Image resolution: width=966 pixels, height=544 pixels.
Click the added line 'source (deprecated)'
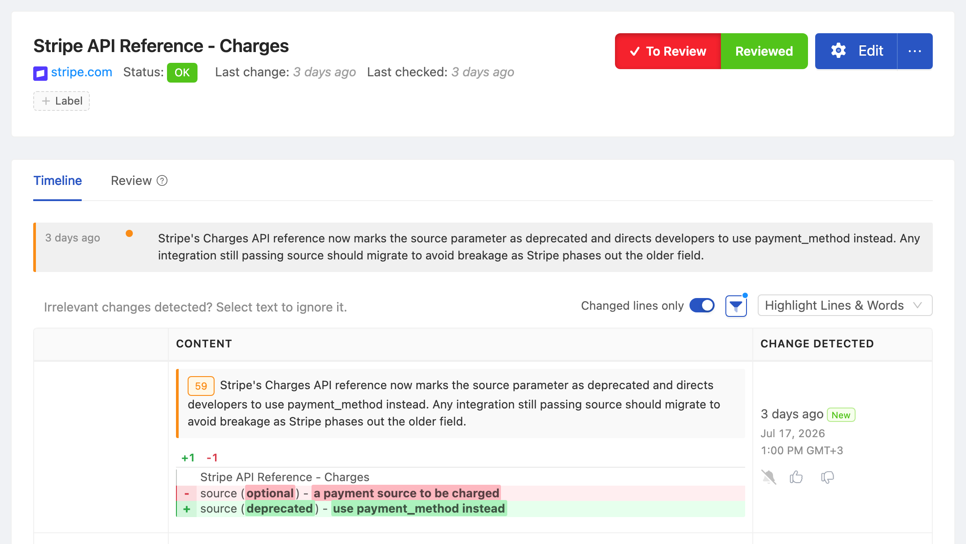pos(461,509)
